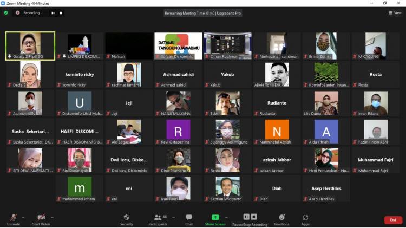
Task: Open the Chat panel
Action: point(189,220)
